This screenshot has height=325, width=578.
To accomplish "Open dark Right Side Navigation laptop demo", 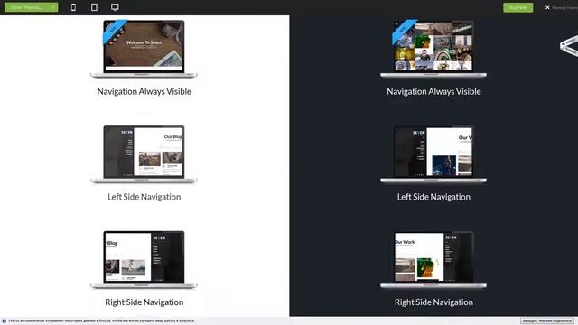I will (x=433, y=259).
